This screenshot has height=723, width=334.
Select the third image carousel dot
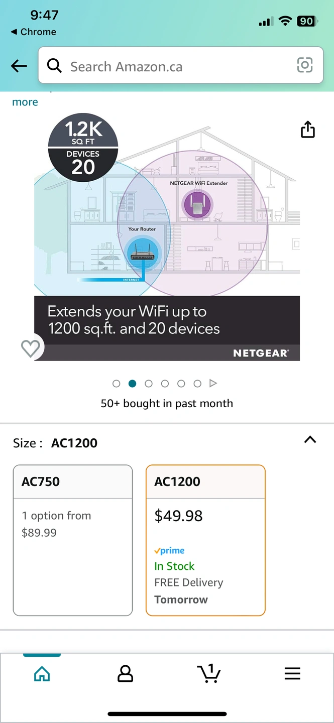pos(149,384)
